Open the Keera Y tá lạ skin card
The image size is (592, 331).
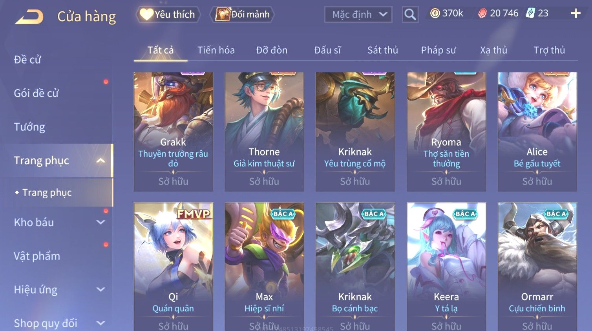(x=446, y=267)
